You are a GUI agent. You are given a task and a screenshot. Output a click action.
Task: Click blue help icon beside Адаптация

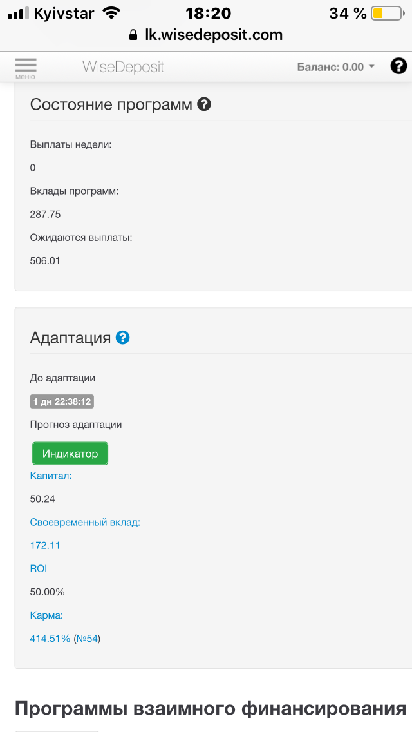(122, 337)
